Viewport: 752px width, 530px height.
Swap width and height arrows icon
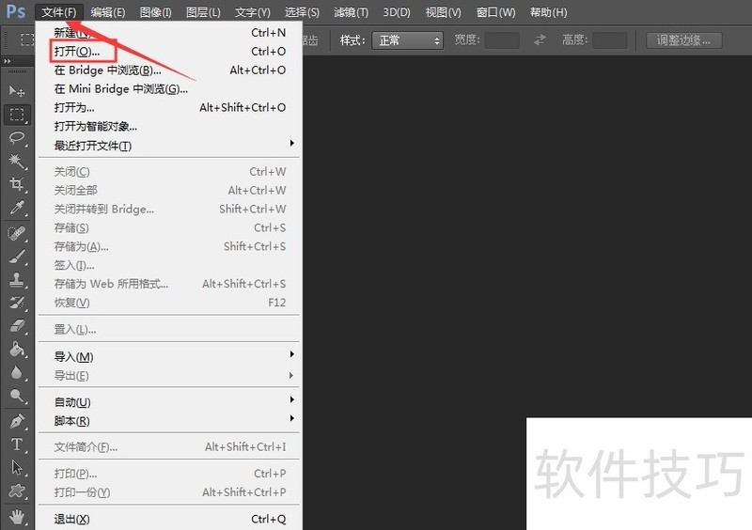point(540,39)
